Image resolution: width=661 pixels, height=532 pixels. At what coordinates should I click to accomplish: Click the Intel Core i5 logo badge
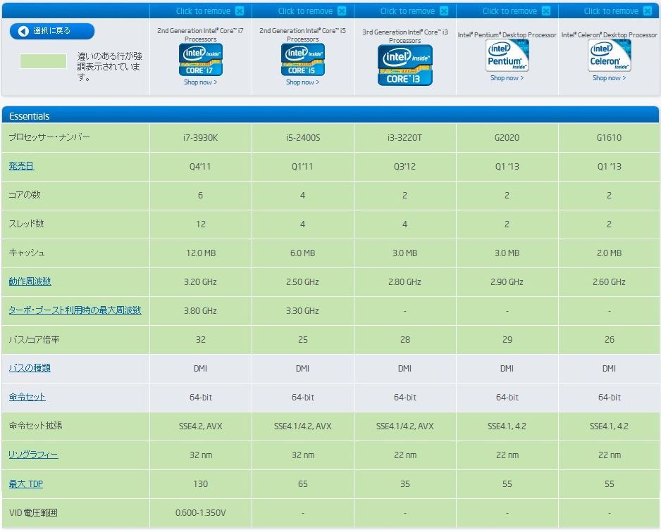(x=303, y=60)
